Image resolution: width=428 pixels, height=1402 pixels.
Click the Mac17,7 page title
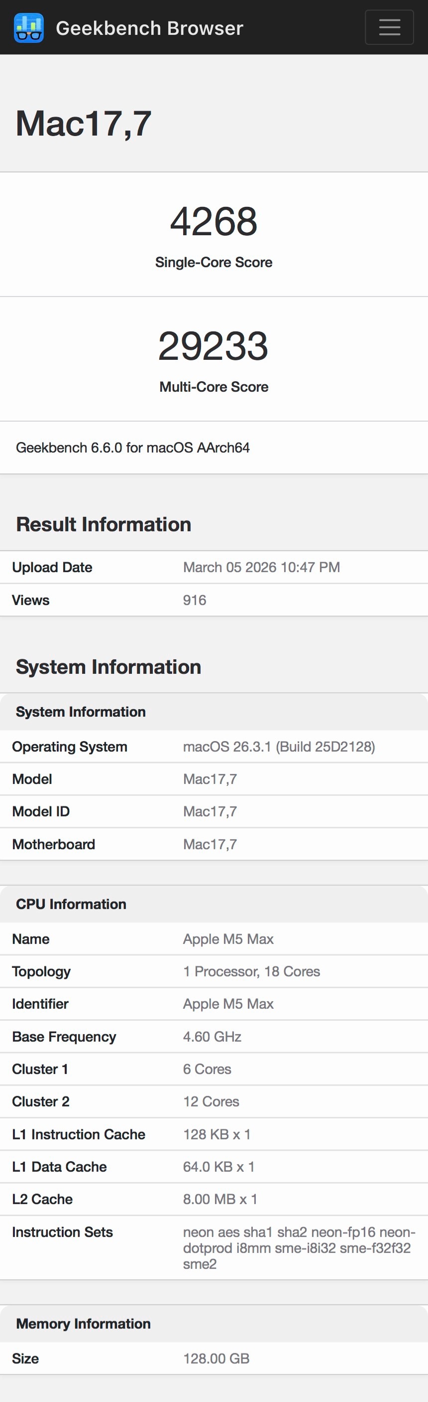coord(84,124)
